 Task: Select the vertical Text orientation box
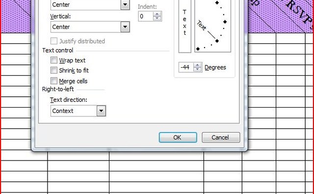pyautogui.click(x=184, y=26)
